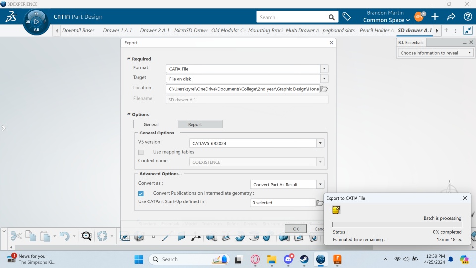476x268 pixels.
Task: Browse folder icon for CATPart Start-Up
Action: (320, 203)
